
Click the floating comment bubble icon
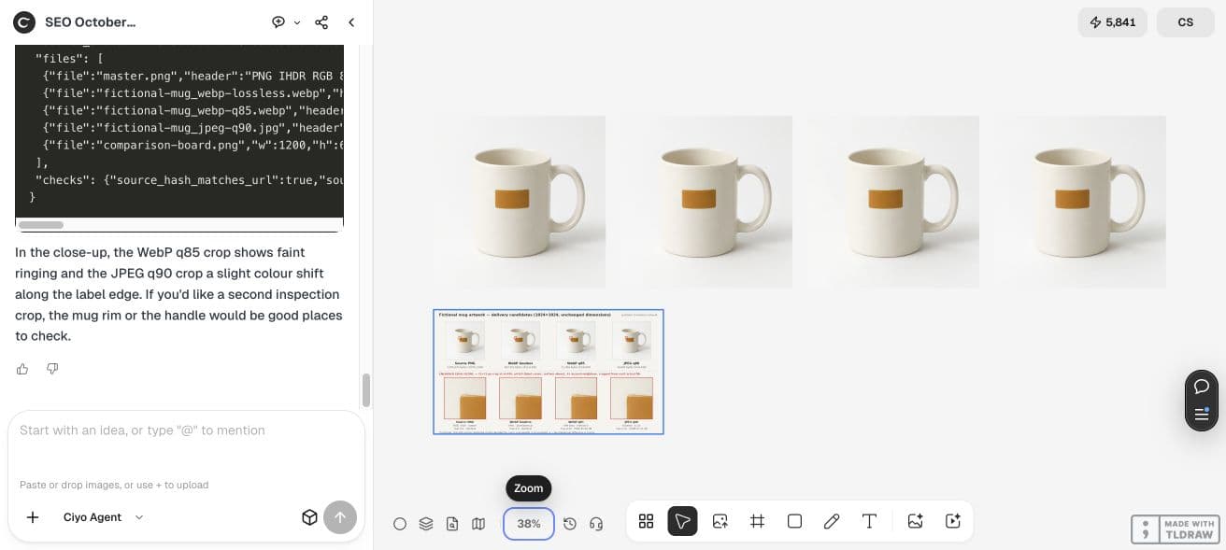[x=1202, y=386]
